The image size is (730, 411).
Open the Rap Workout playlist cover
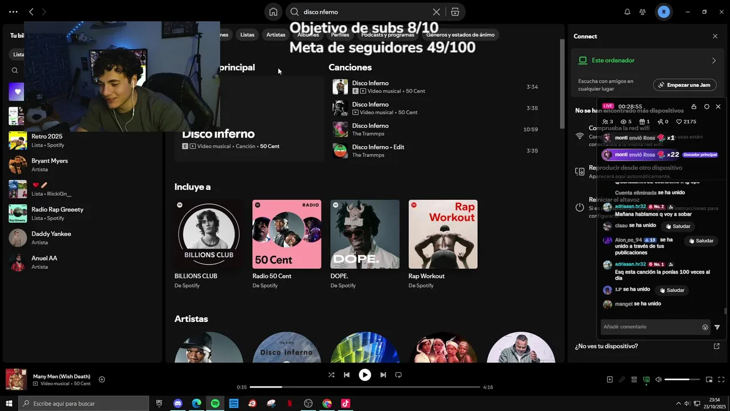pyautogui.click(x=443, y=234)
